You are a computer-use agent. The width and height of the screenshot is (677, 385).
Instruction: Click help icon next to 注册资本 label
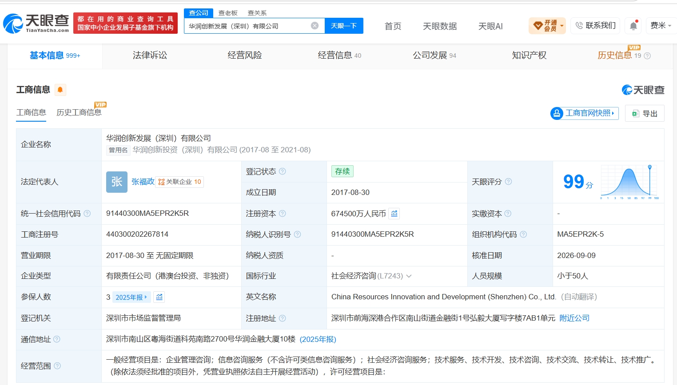coord(283,214)
